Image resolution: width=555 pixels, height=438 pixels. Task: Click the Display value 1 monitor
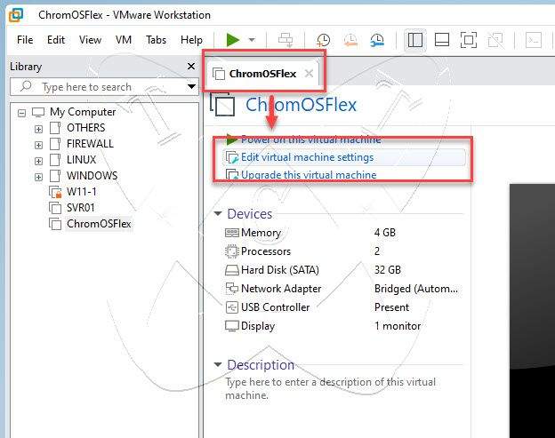[398, 326]
